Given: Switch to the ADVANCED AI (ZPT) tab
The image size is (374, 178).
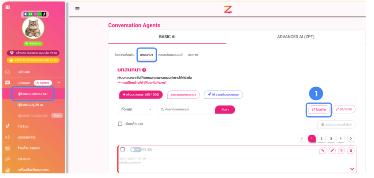Looking at the screenshot, I should [x=295, y=37].
